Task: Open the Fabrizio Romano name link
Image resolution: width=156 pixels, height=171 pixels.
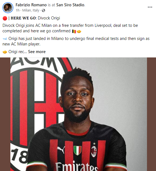Action: click(31, 5)
